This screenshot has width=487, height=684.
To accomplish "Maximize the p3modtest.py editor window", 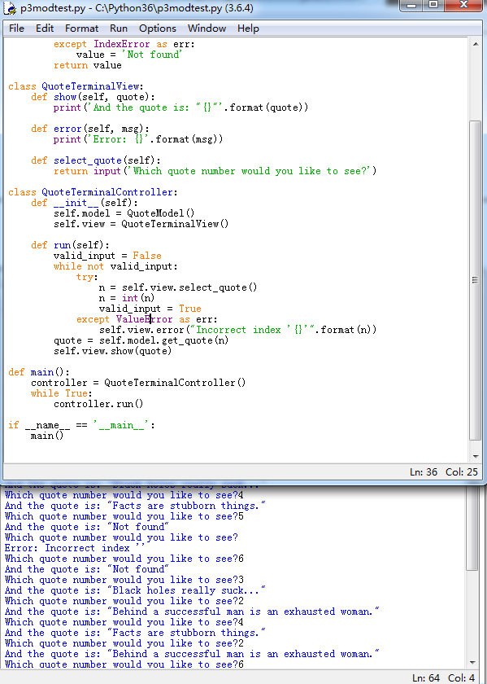I will 434,5.
